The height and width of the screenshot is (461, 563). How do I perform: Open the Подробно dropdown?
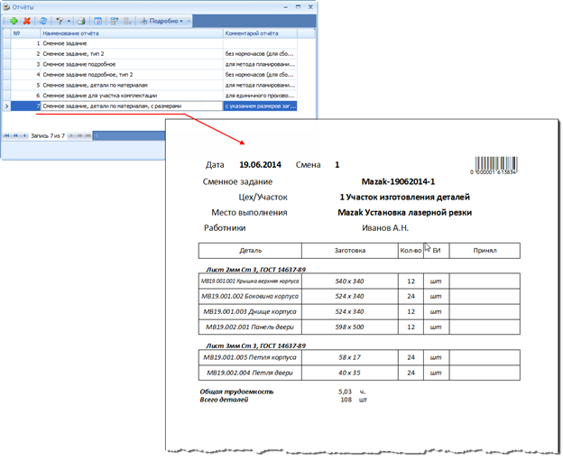click(x=162, y=19)
